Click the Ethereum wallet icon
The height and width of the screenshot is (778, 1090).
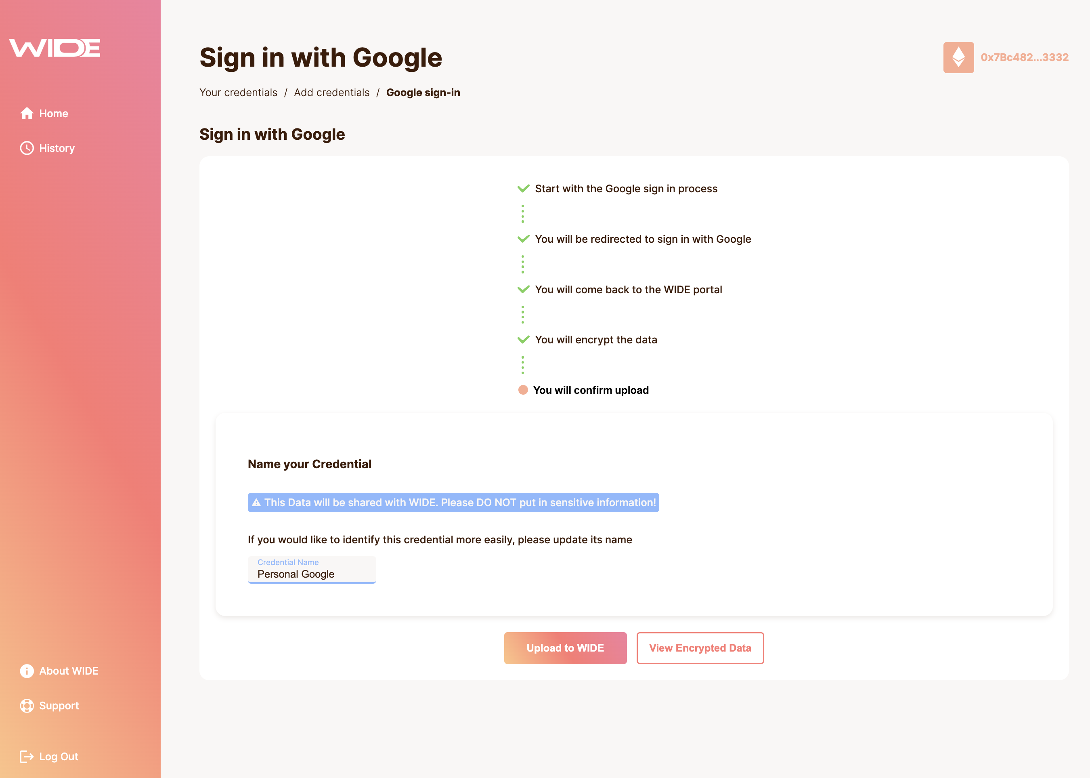pos(958,57)
